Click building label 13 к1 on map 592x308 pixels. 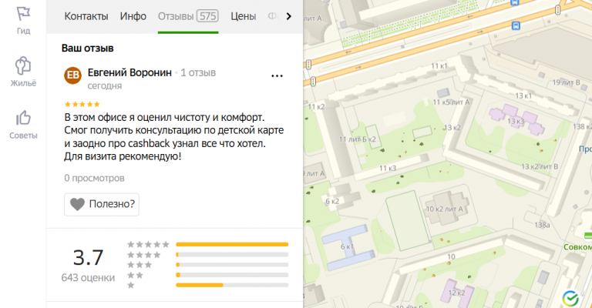(523, 95)
